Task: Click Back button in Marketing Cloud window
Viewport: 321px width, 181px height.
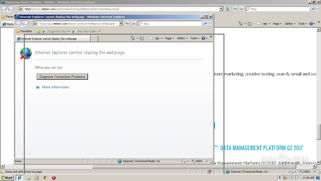Action: pos(4,9)
